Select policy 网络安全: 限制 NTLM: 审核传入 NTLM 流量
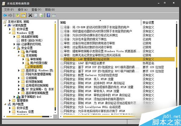181x126 pixels. [91, 91]
